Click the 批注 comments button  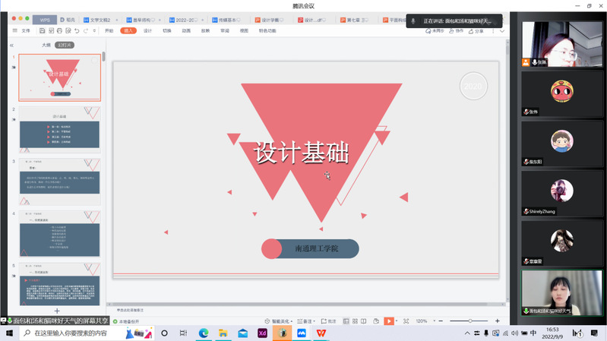click(329, 321)
